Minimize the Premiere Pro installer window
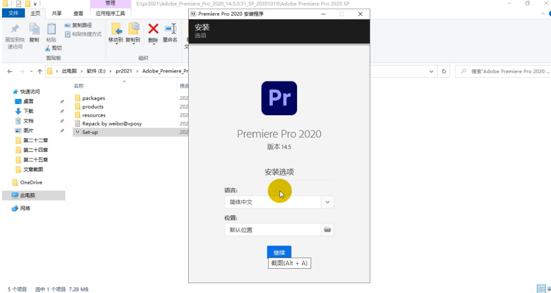The image size is (551, 293). pyautogui.click(x=323, y=14)
